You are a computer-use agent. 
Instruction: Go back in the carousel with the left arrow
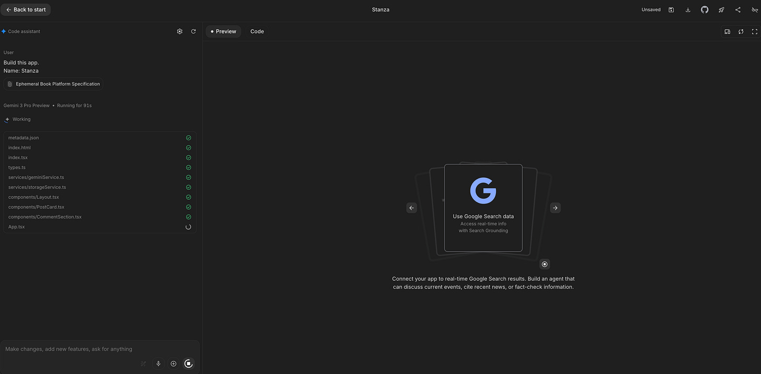411,208
